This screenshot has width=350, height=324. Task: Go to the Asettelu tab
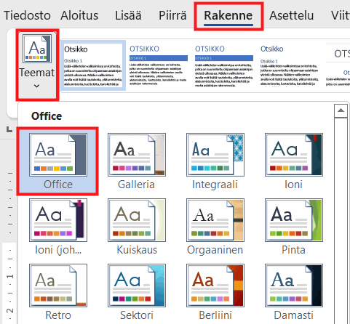tap(292, 15)
